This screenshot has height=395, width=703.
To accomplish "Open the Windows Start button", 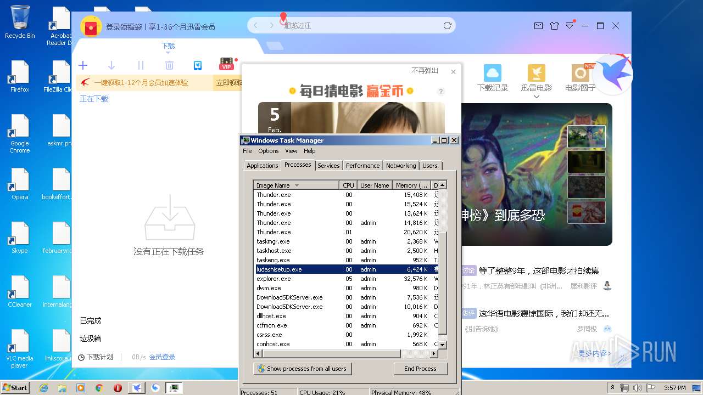I will tap(15, 387).
